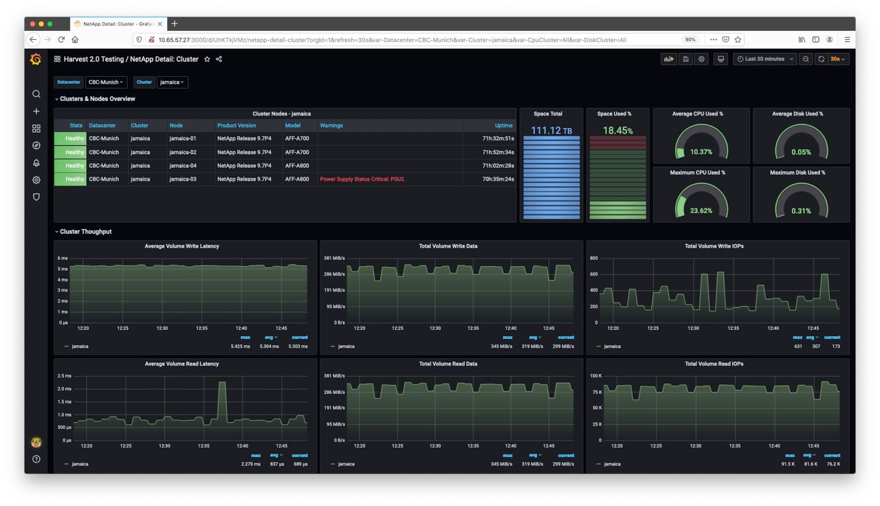This screenshot has width=880, height=506.
Task: Open Total Volume Write Data panel title menu
Action: tap(448, 246)
